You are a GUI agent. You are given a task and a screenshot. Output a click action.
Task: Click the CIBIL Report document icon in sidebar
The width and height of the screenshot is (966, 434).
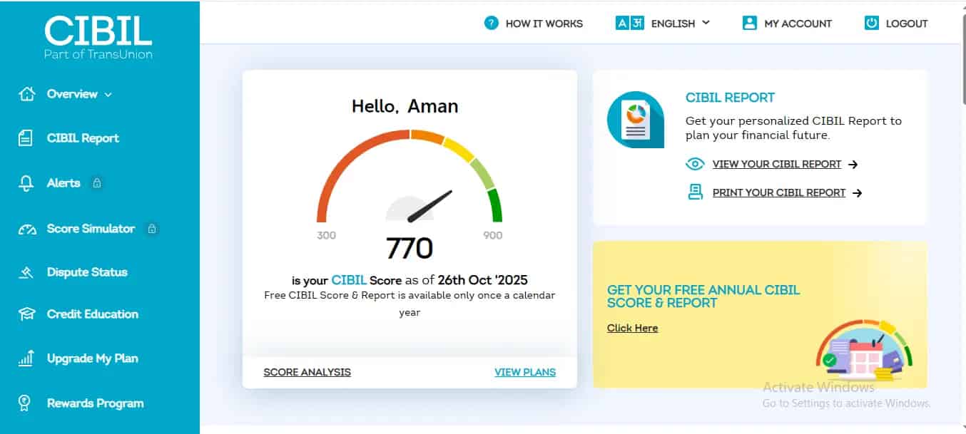[x=26, y=138]
